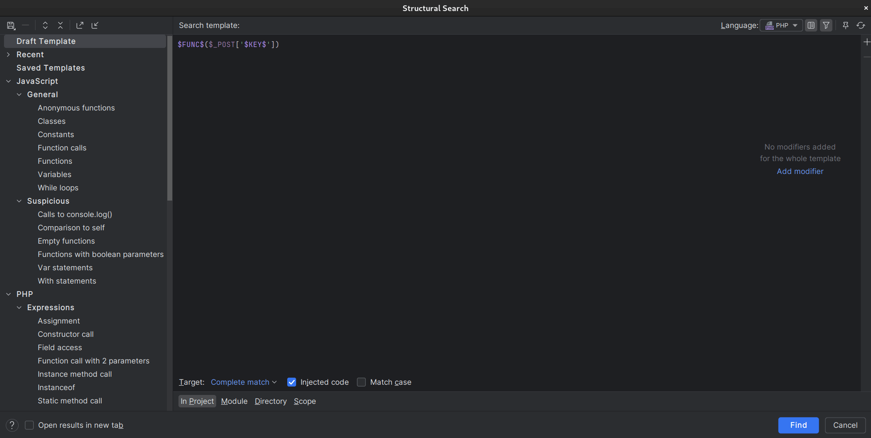Click the Import template icon

click(x=95, y=25)
